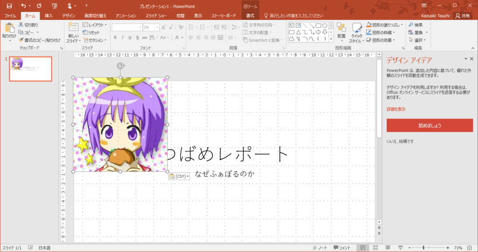This screenshot has width=478, height=252.
Task: Click the image rotation handle above picture
Action: tap(120, 66)
